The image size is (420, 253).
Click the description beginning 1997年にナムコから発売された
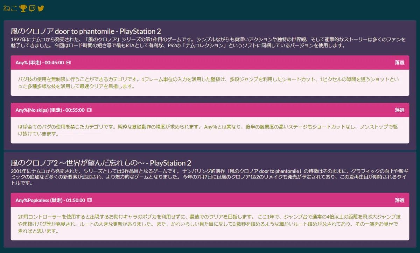[209, 42]
